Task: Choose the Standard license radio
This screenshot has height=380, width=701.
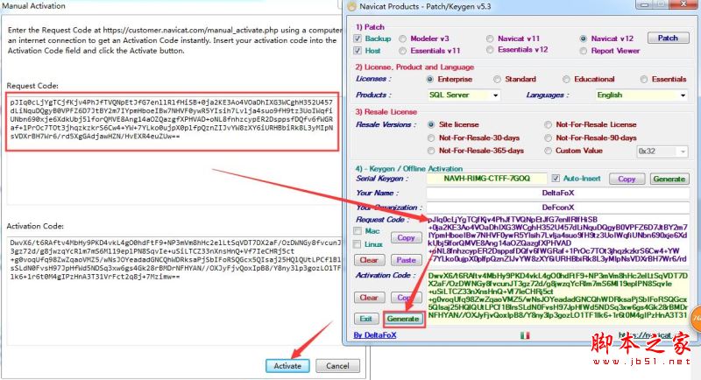Action: 497,79
